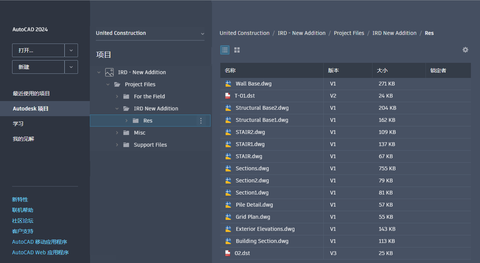Collapse Project Files tree node
Viewport: 480px width, 263px height.
(108, 85)
